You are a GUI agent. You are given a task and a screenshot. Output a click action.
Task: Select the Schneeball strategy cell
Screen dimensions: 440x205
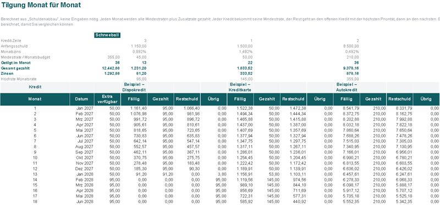coord(107,35)
